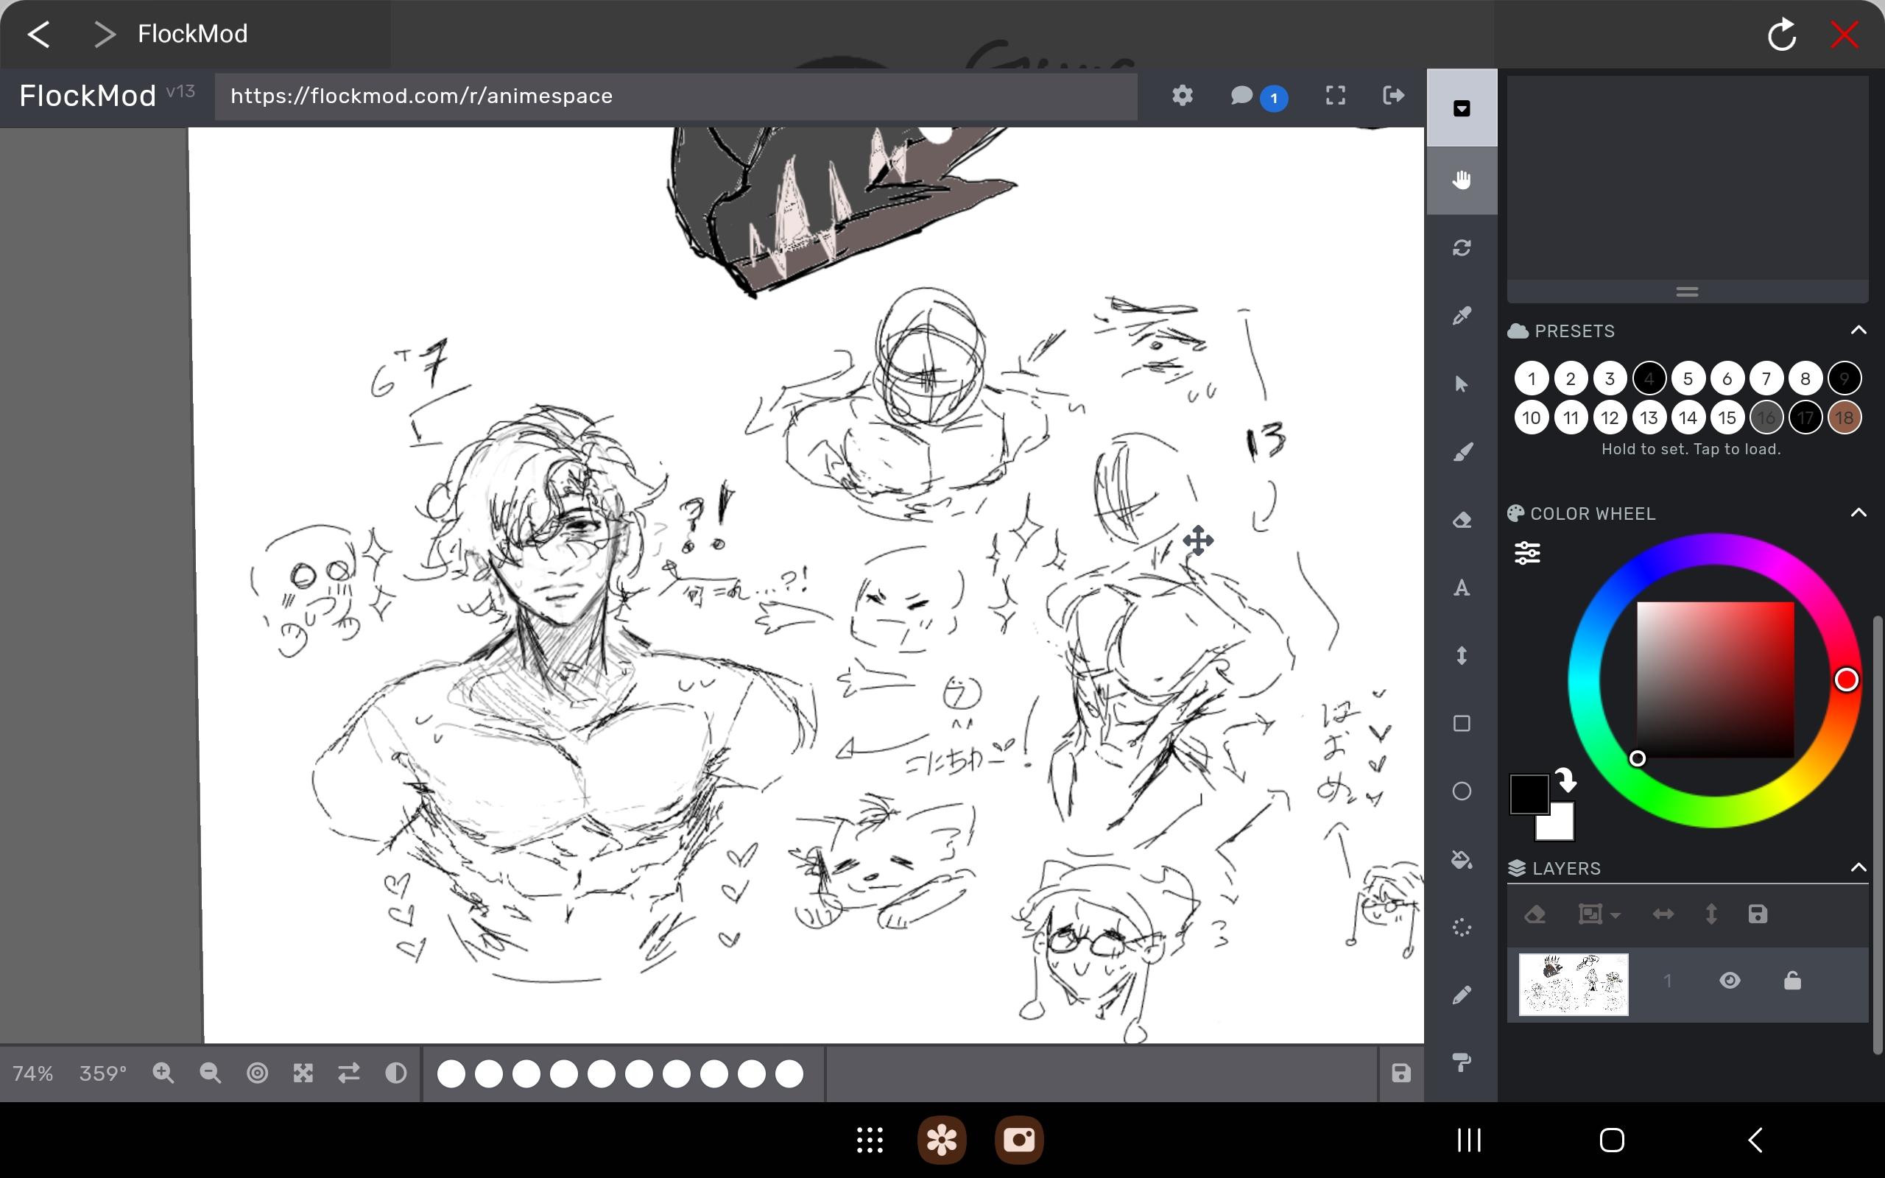Collapse the Layers panel
The width and height of the screenshot is (1885, 1178).
pos(1858,867)
